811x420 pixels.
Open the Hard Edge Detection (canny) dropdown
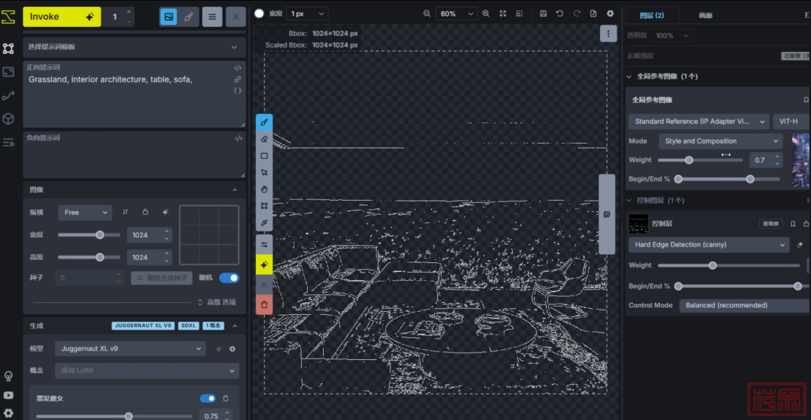point(708,245)
